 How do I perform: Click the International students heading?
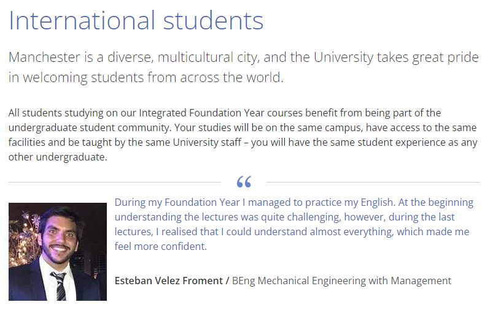pyautogui.click(x=136, y=21)
